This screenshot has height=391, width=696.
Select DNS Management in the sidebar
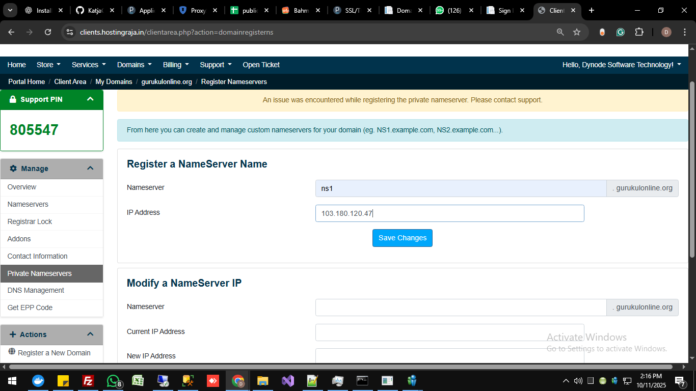pyautogui.click(x=36, y=290)
